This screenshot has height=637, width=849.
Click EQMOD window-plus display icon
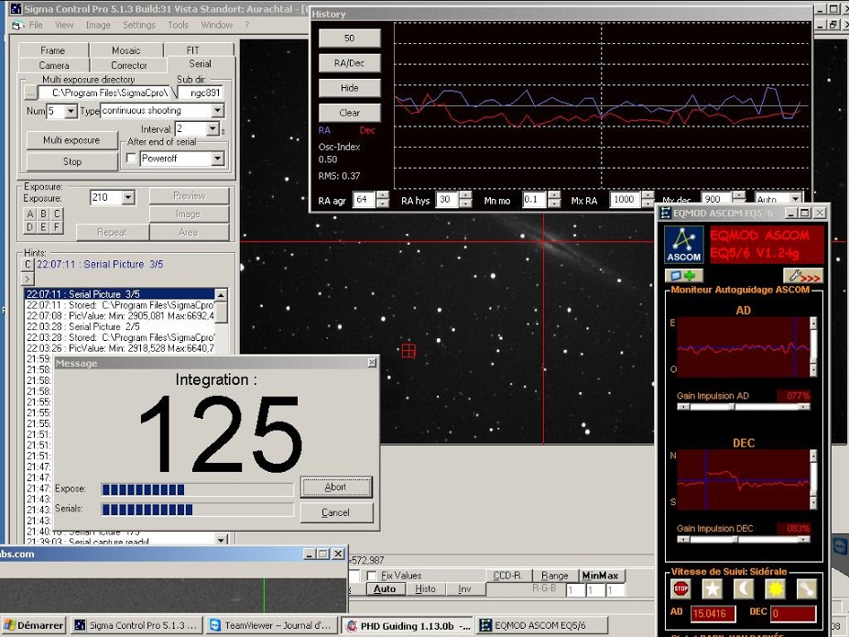coord(684,276)
